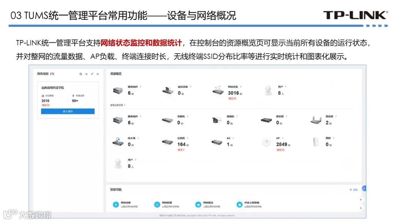Click the 网络配置 quick navigation icon

pos(157,204)
